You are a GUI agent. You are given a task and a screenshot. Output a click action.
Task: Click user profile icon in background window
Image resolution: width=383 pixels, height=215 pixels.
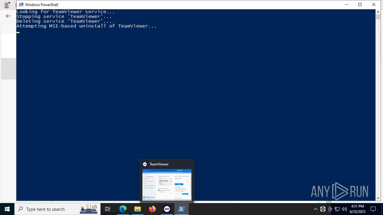pos(7,5)
